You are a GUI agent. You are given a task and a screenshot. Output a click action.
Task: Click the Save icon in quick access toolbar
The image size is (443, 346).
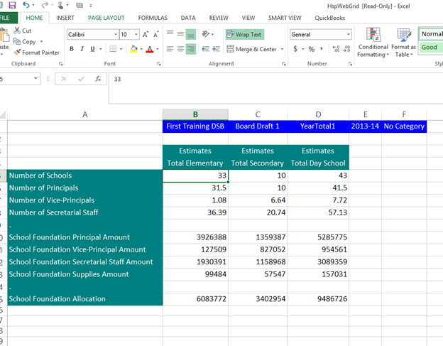pos(12,5)
